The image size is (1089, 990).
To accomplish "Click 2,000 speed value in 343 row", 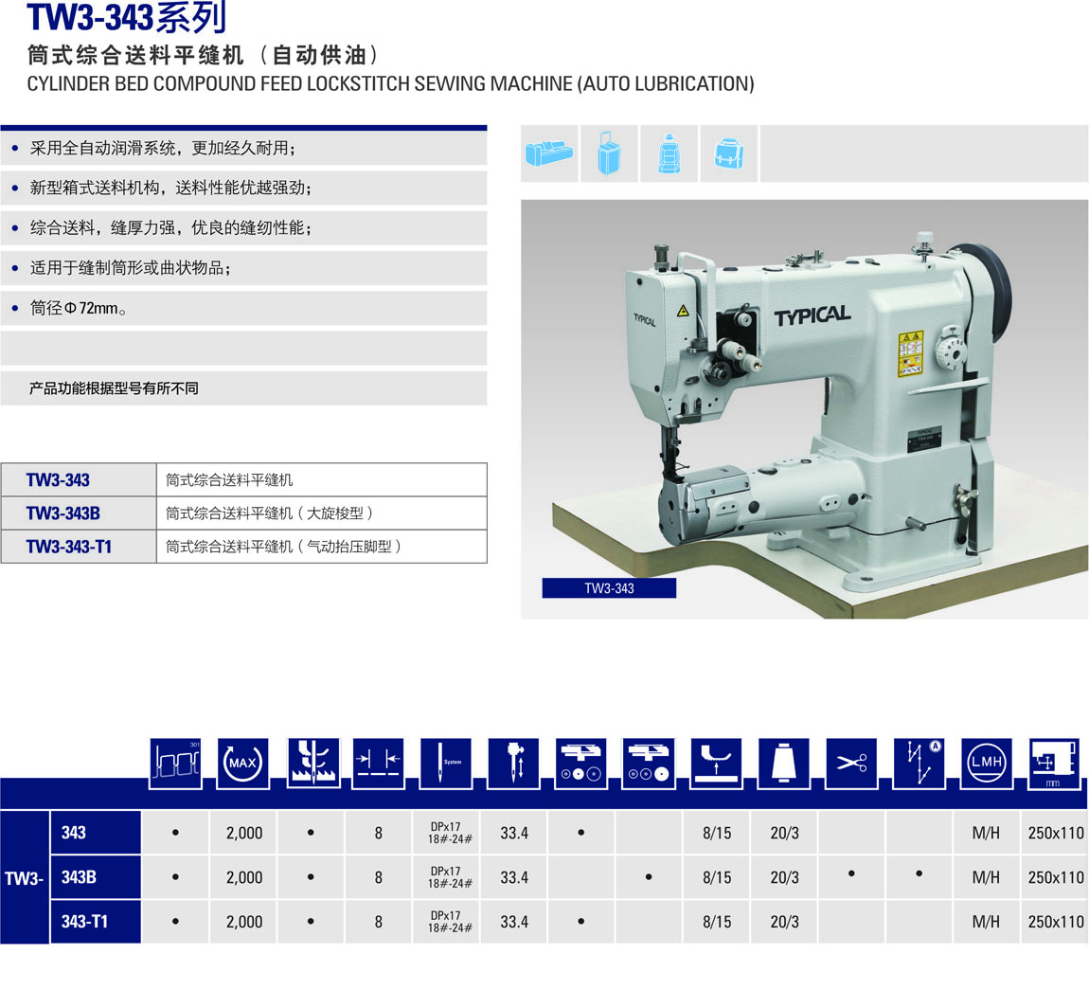I will coord(243,833).
